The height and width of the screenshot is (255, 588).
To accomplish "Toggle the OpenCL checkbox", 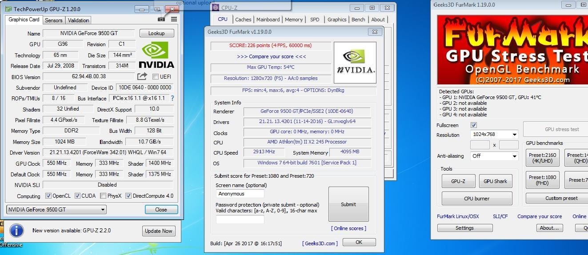I will point(48,196).
